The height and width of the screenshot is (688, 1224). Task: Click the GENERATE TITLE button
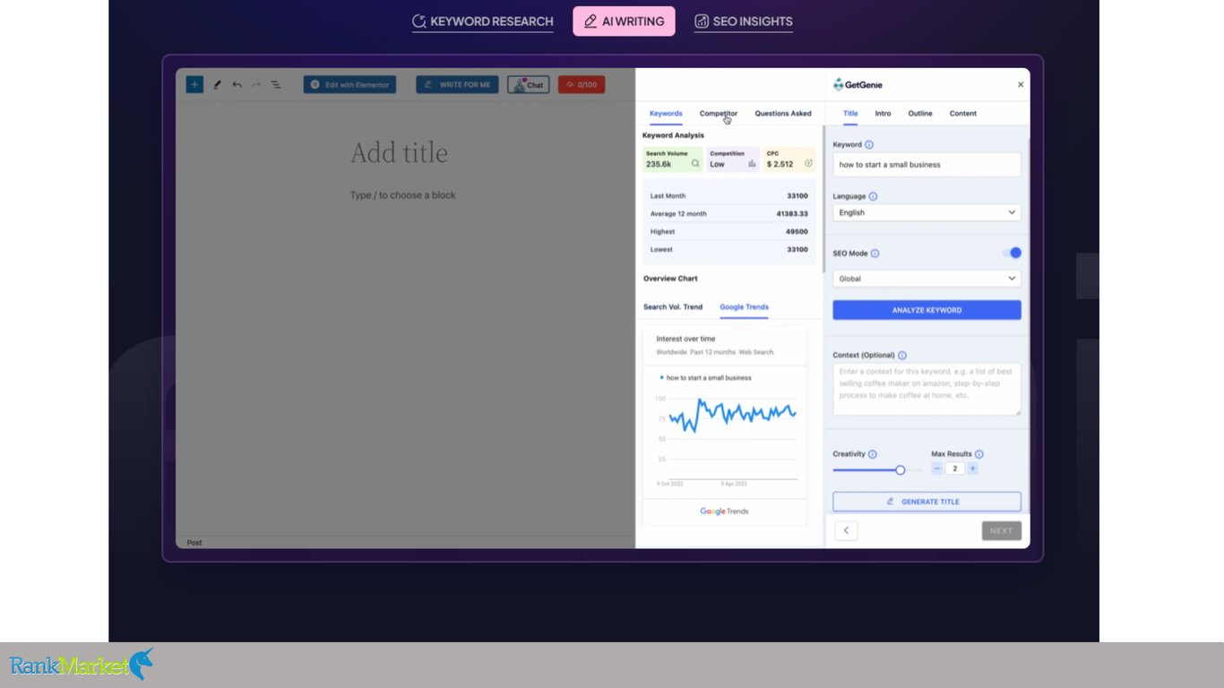coord(927,502)
